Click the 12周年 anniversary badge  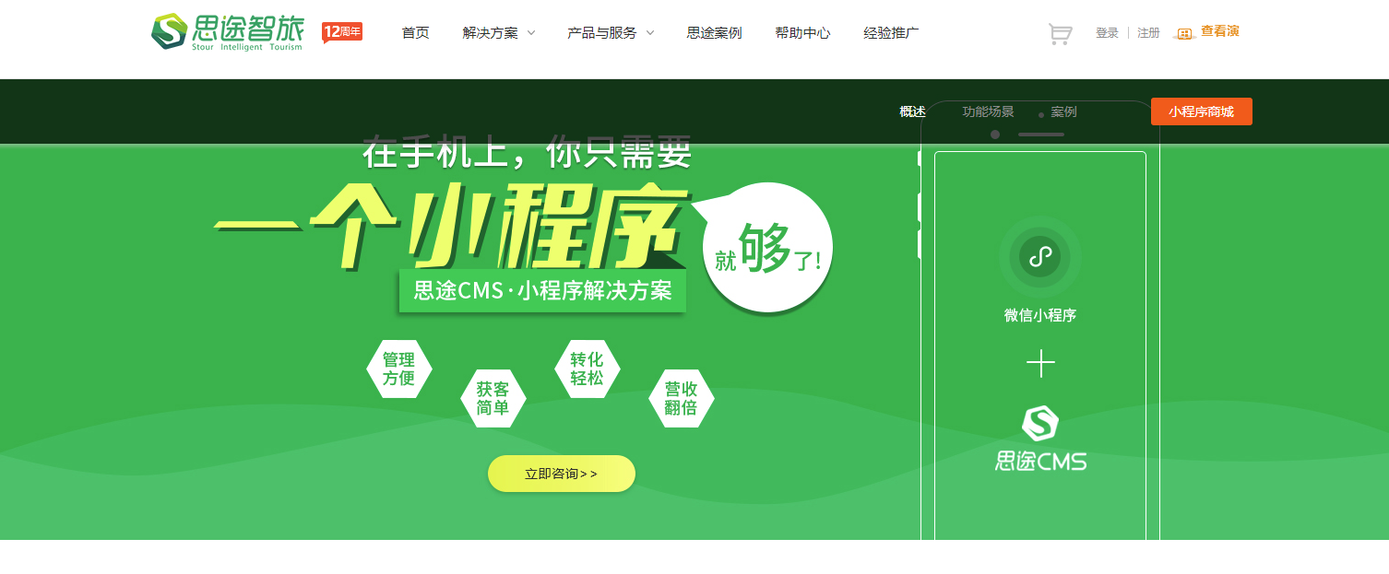coord(342,32)
